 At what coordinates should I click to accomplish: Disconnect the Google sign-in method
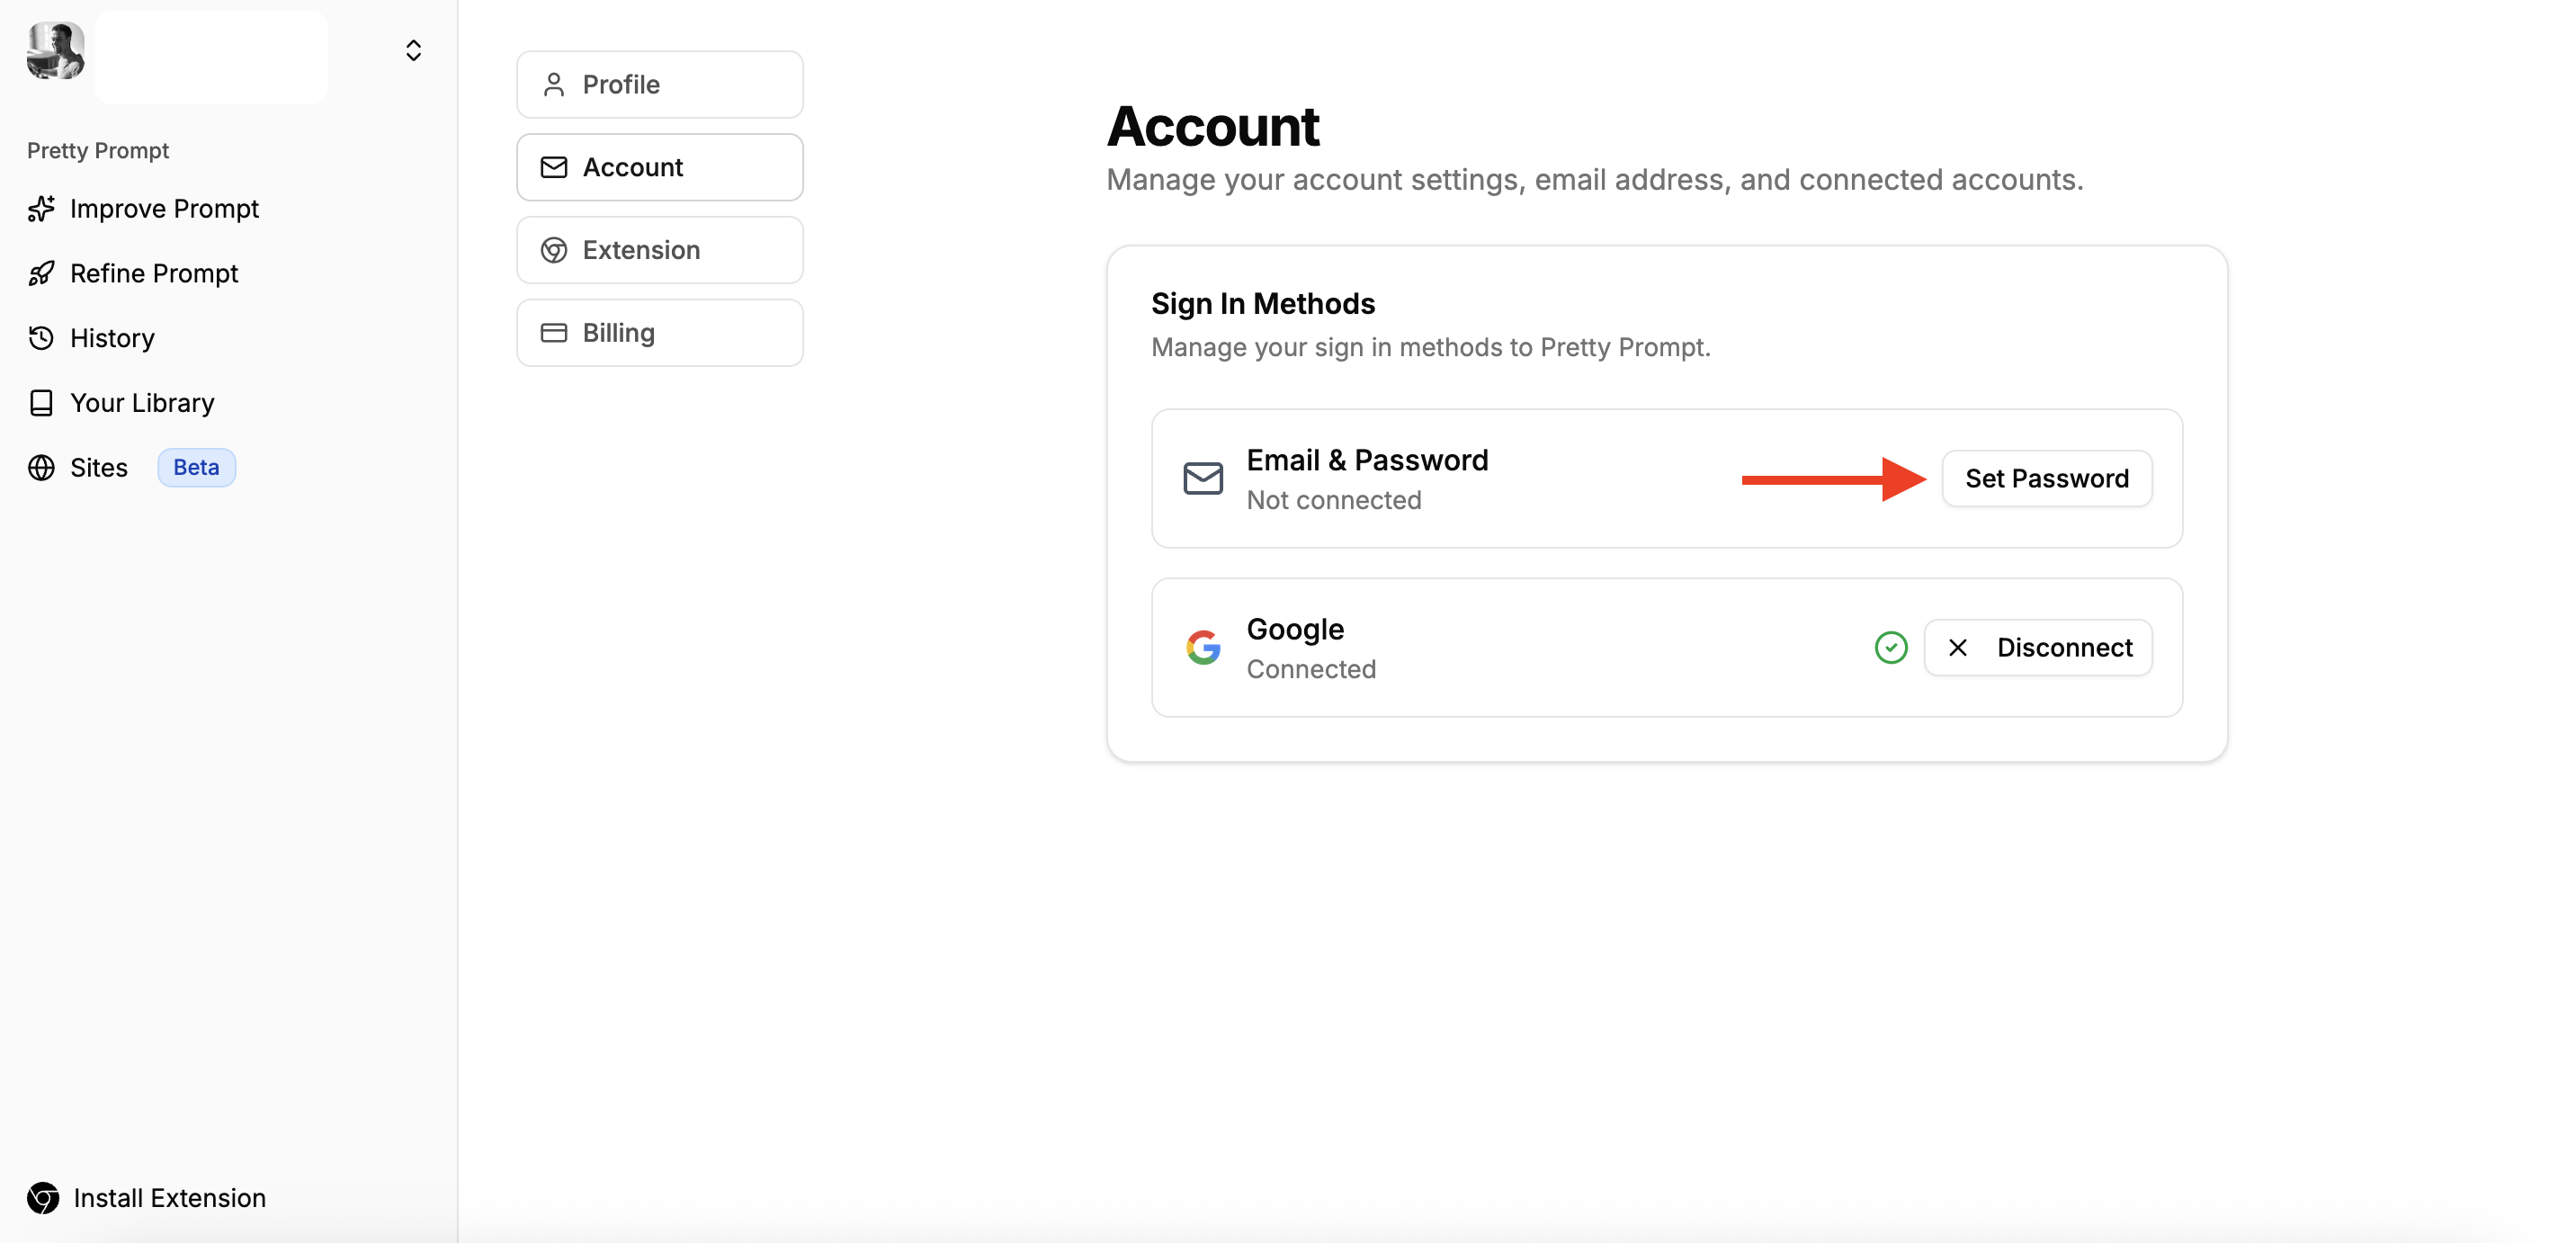(x=2038, y=647)
